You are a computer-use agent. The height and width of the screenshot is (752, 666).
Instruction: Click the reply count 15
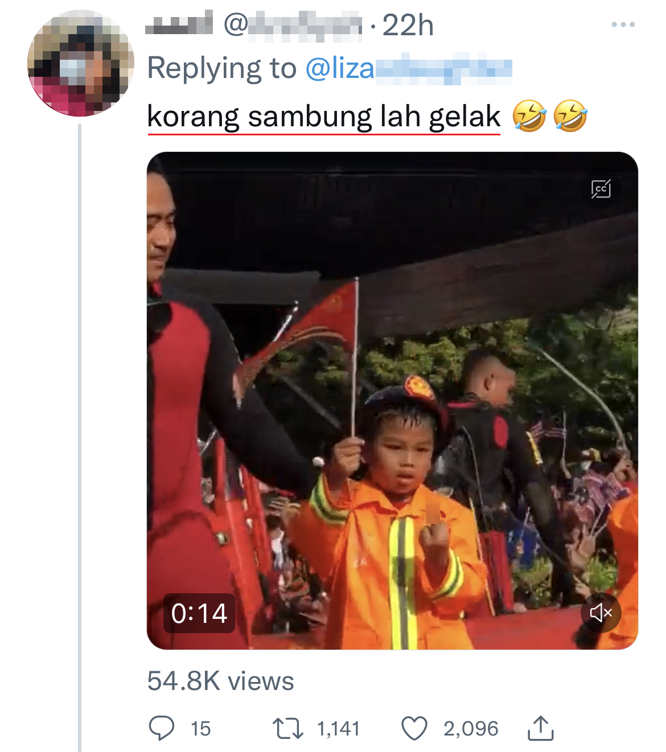tap(200, 729)
